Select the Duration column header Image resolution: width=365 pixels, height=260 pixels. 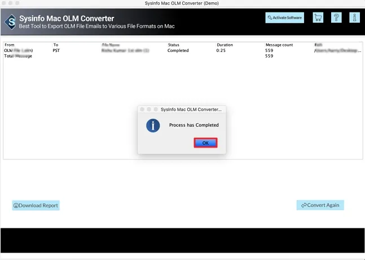click(225, 45)
